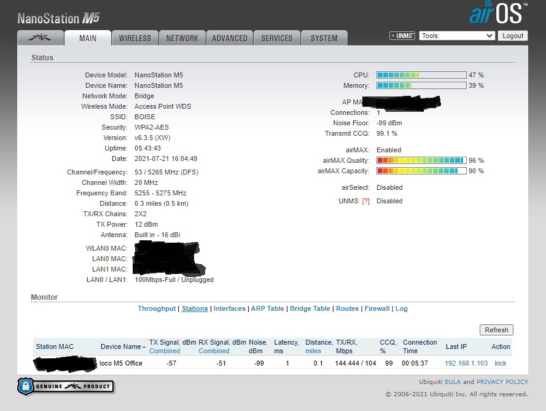Sort stations by Device Name arrow
The image size is (546, 411).
pyautogui.click(x=144, y=347)
